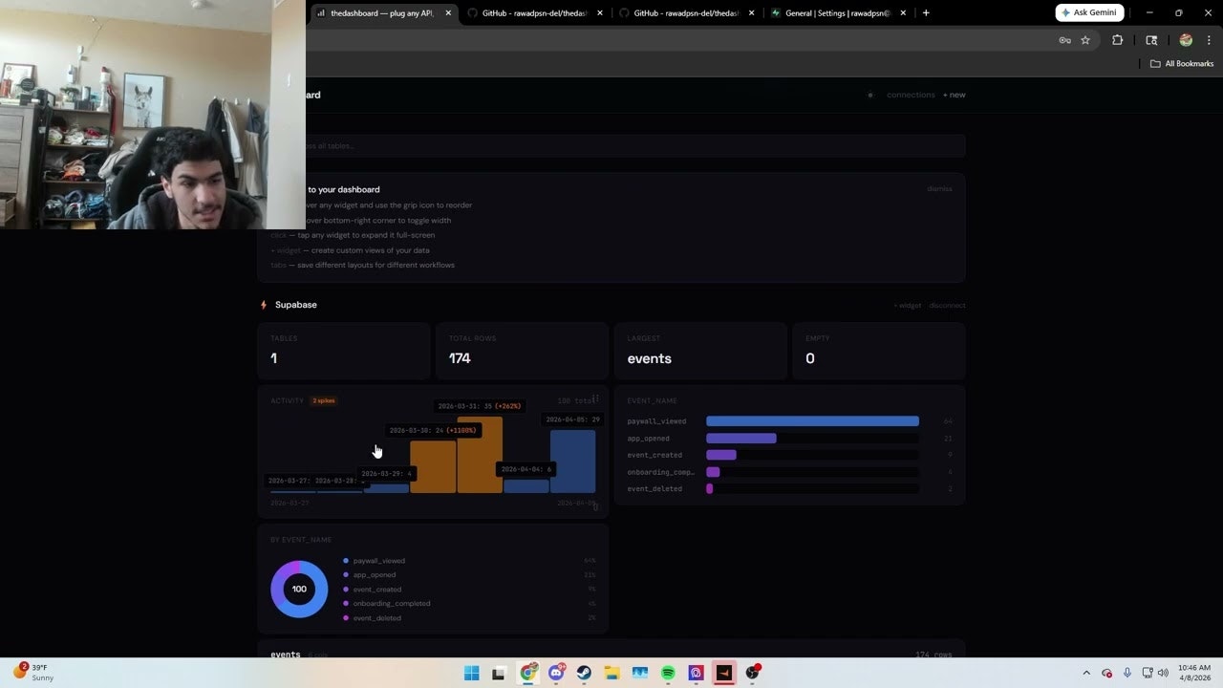The width and height of the screenshot is (1223, 688).
Task: Open the All Bookmarks folder
Action: pyautogui.click(x=1182, y=64)
